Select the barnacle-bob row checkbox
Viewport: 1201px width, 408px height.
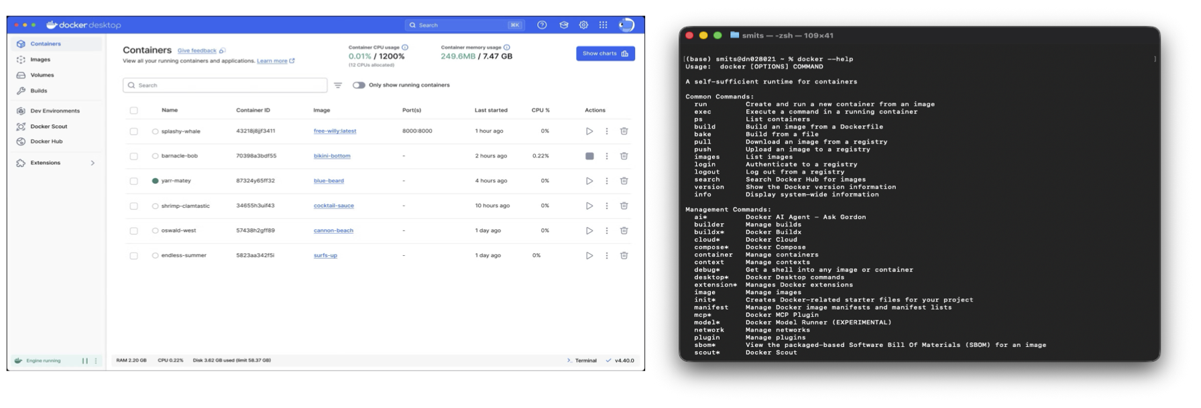(133, 156)
